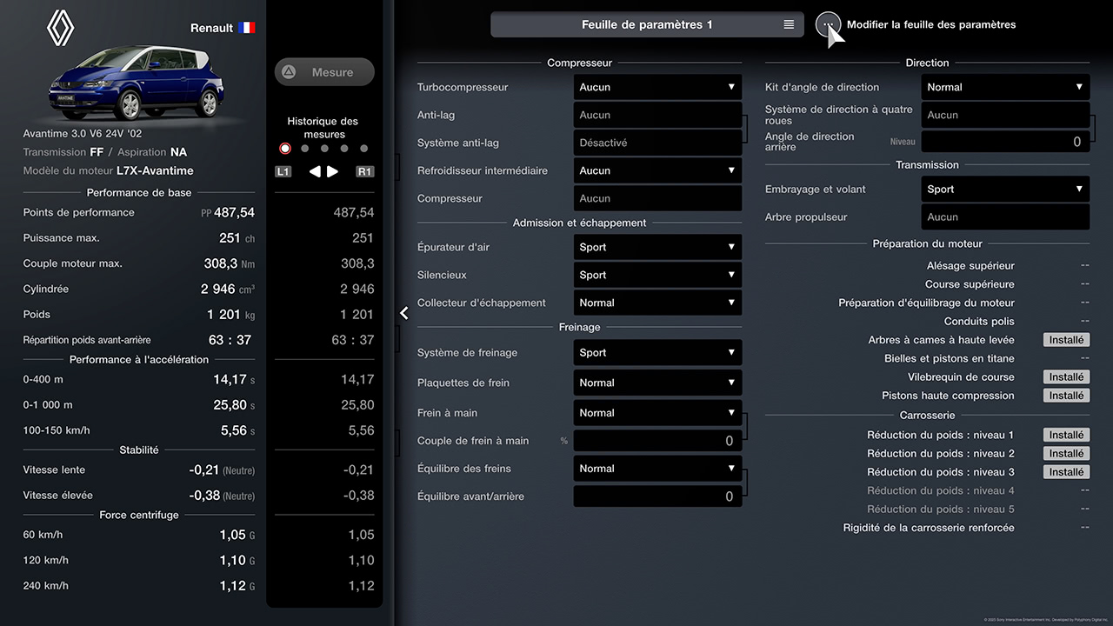Open Embrayage et volant dropdown
The image size is (1113, 626).
(x=1006, y=189)
